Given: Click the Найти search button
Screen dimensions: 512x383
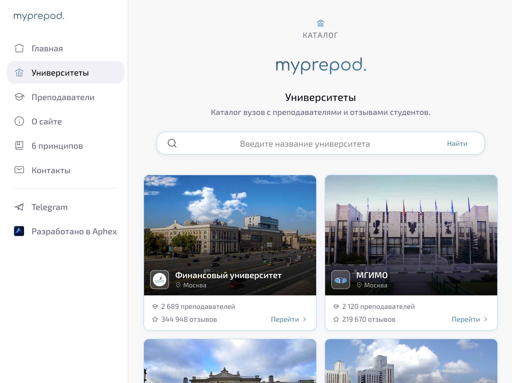Looking at the screenshot, I should pos(457,143).
